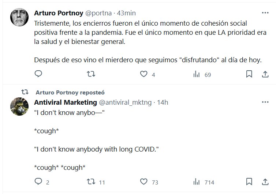Like the tweet with 73 likes
Screen dimensions: 276x194
[x=144, y=182]
